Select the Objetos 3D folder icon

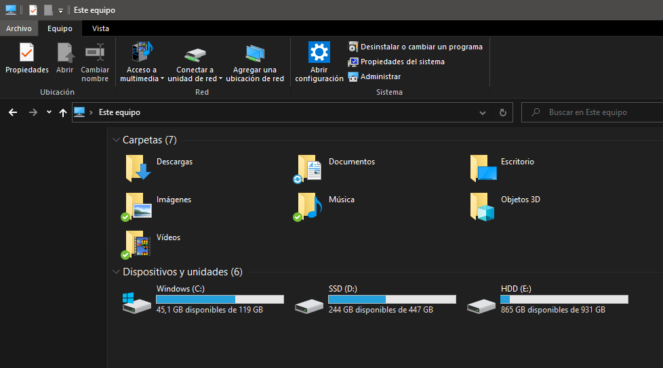tap(483, 206)
